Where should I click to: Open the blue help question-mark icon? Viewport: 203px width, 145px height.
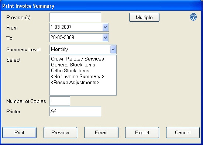pos(193,17)
